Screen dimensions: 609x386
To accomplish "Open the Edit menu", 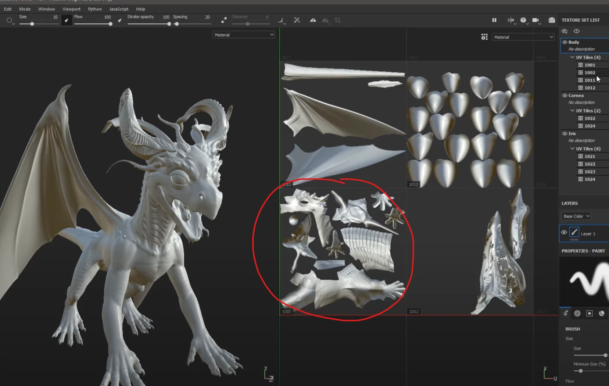I will tap(8, 9).
